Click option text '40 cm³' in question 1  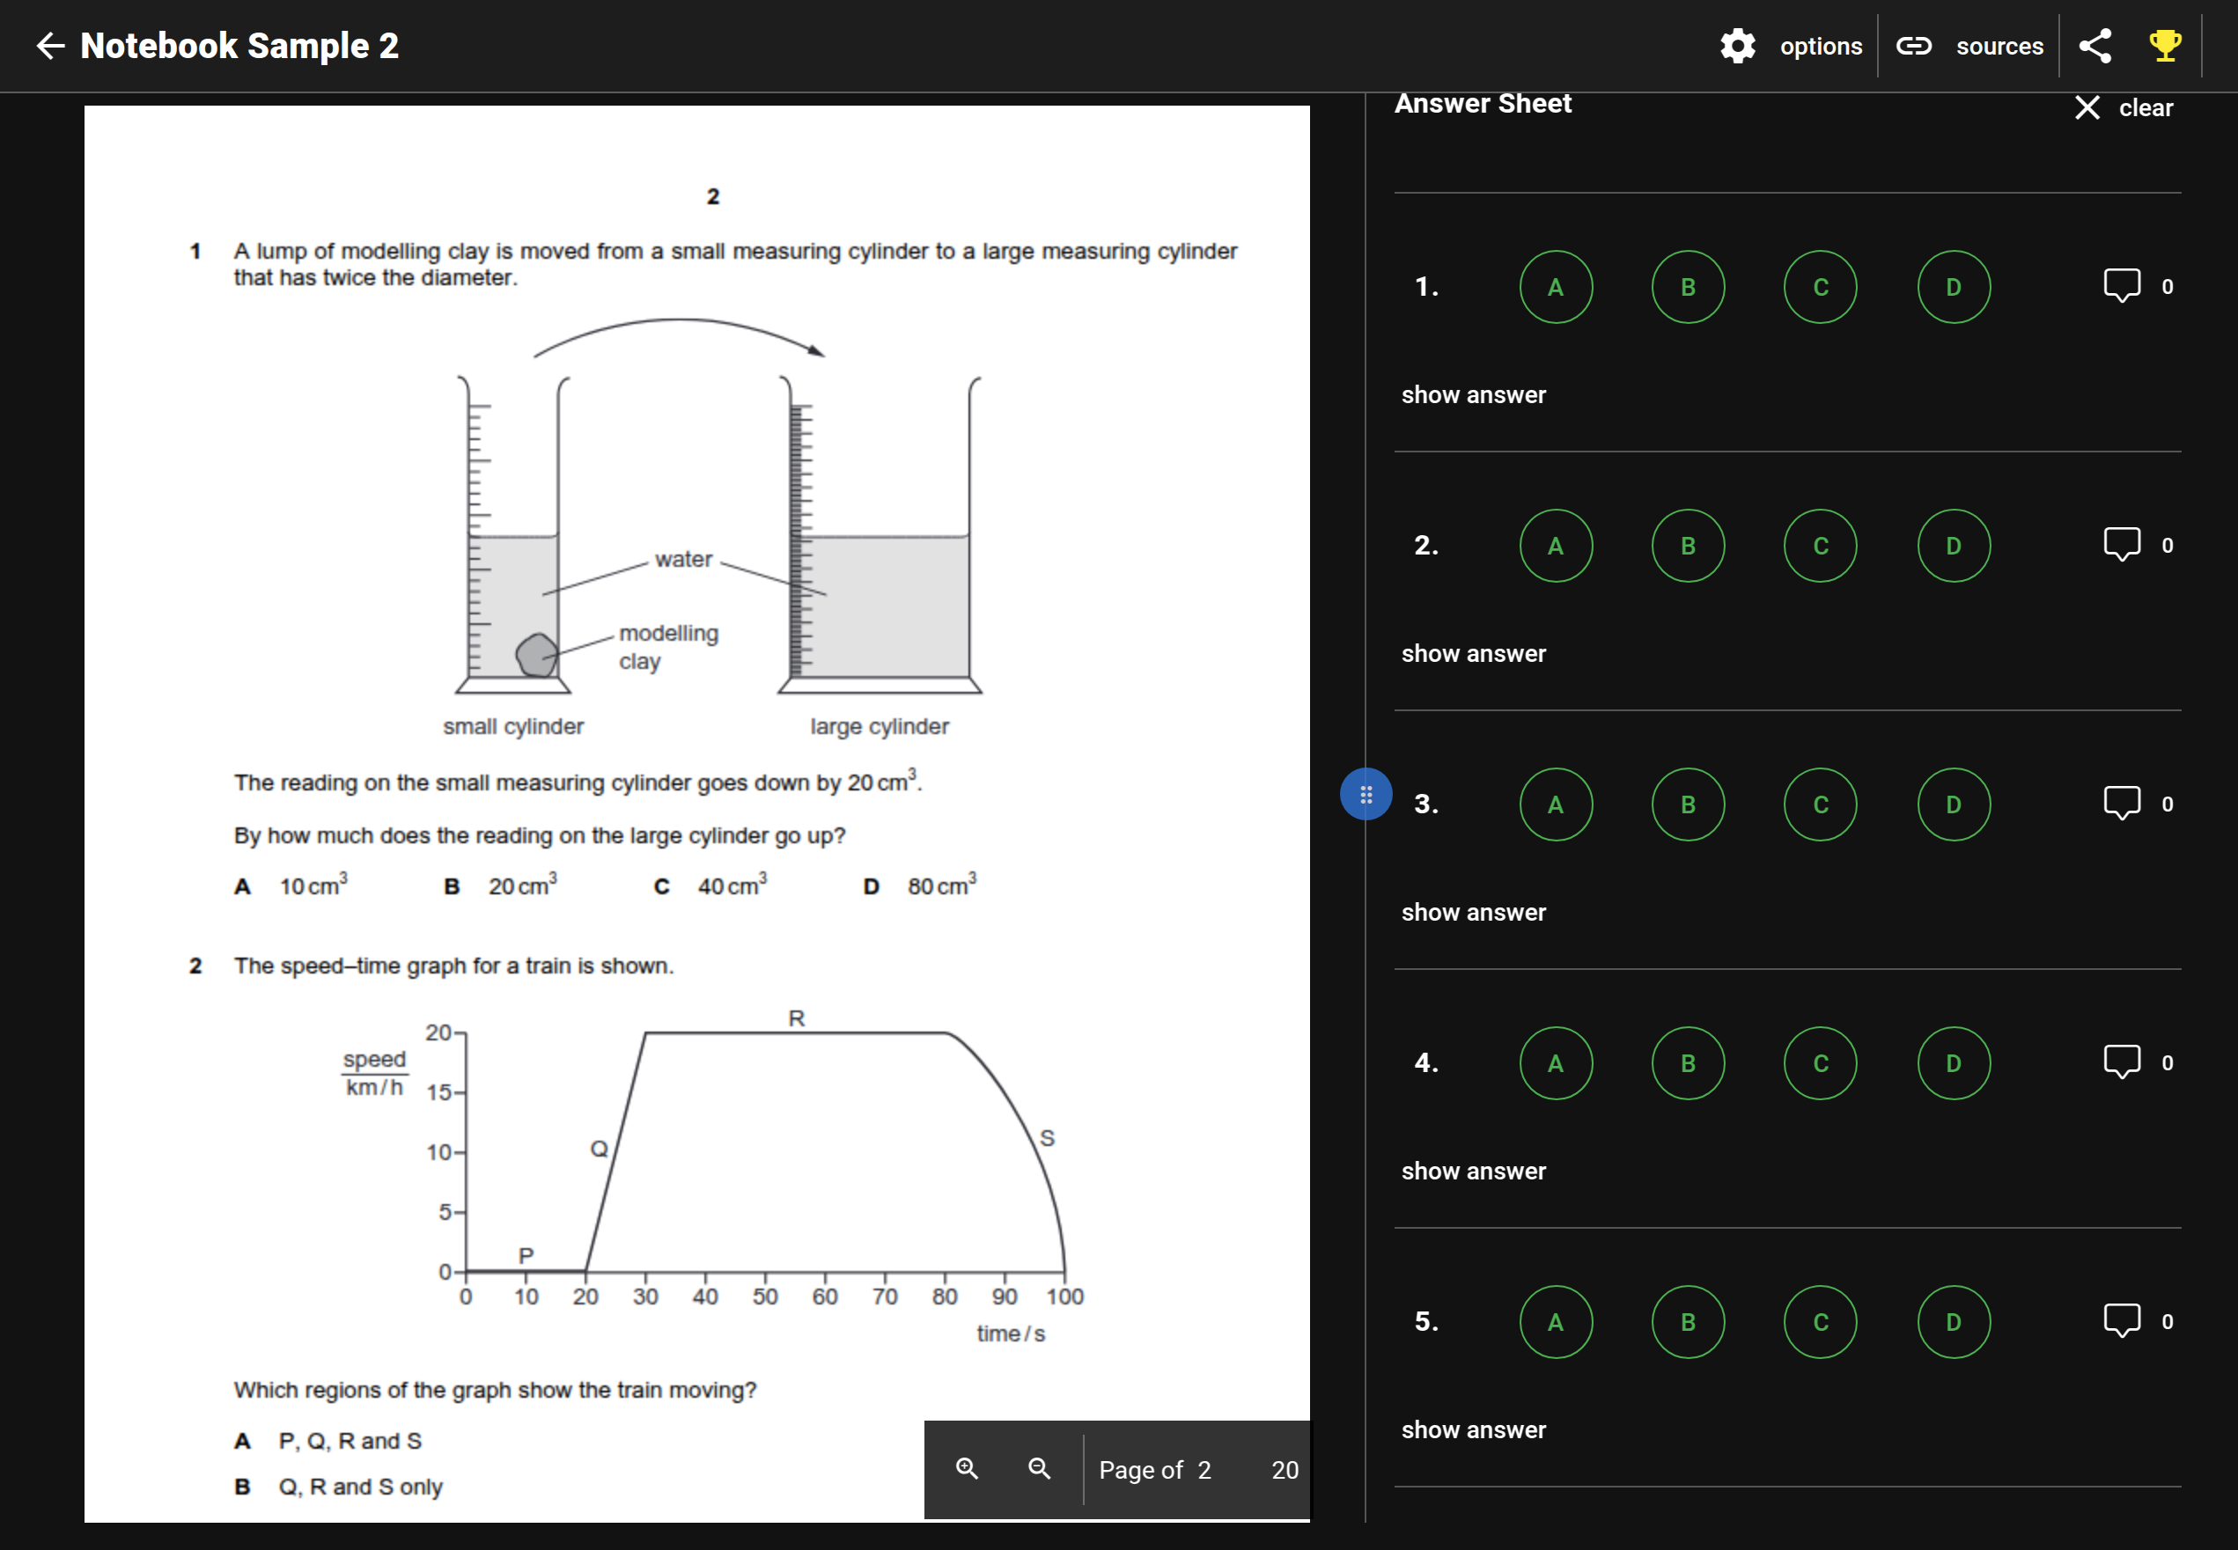[732, 885]
